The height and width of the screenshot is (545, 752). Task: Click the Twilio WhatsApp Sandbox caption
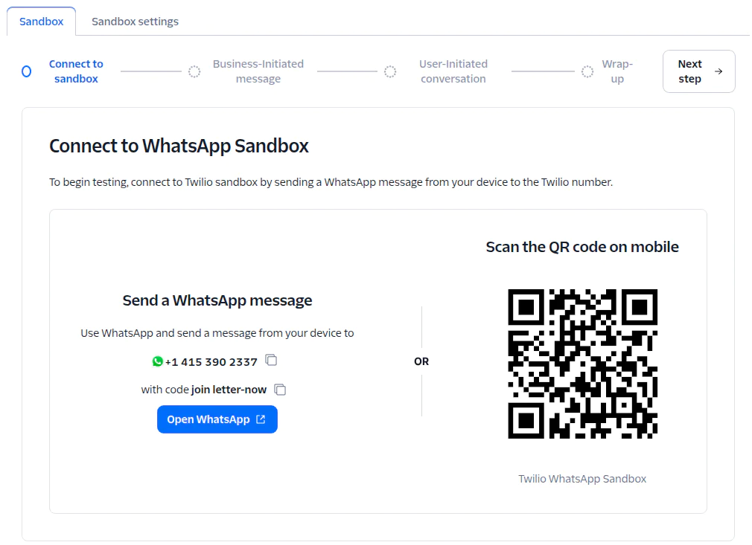pyautogui.click(x=582, y=478)
